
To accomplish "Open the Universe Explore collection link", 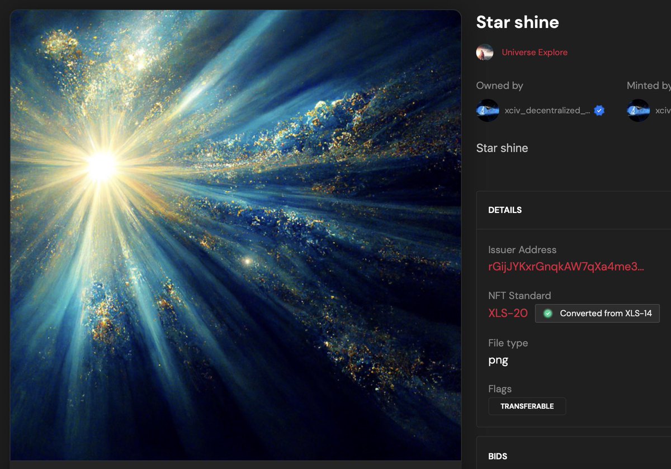I will tap(535, 53).
